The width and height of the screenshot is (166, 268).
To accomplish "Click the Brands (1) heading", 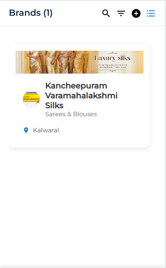I will click(31, 13).
